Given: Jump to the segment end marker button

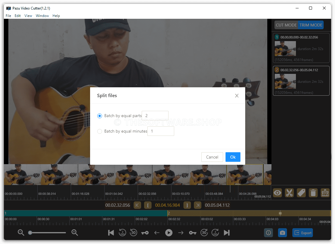Looking at the screenshot, I should pos(197,205).
